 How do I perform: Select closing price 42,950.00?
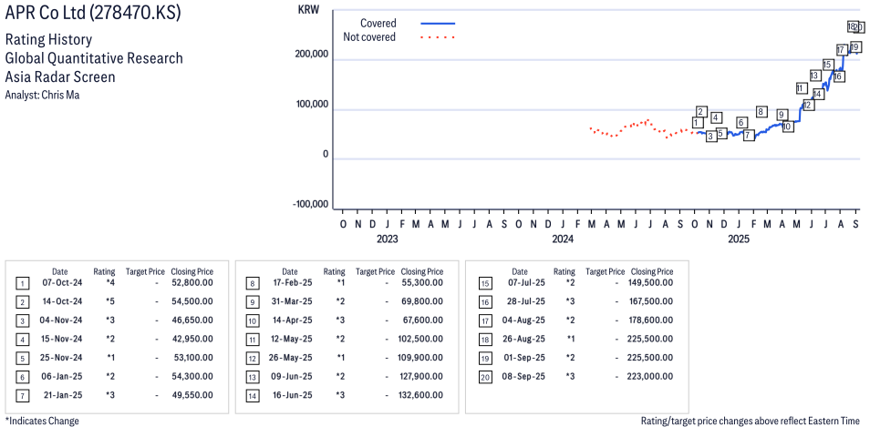[192, 339]
